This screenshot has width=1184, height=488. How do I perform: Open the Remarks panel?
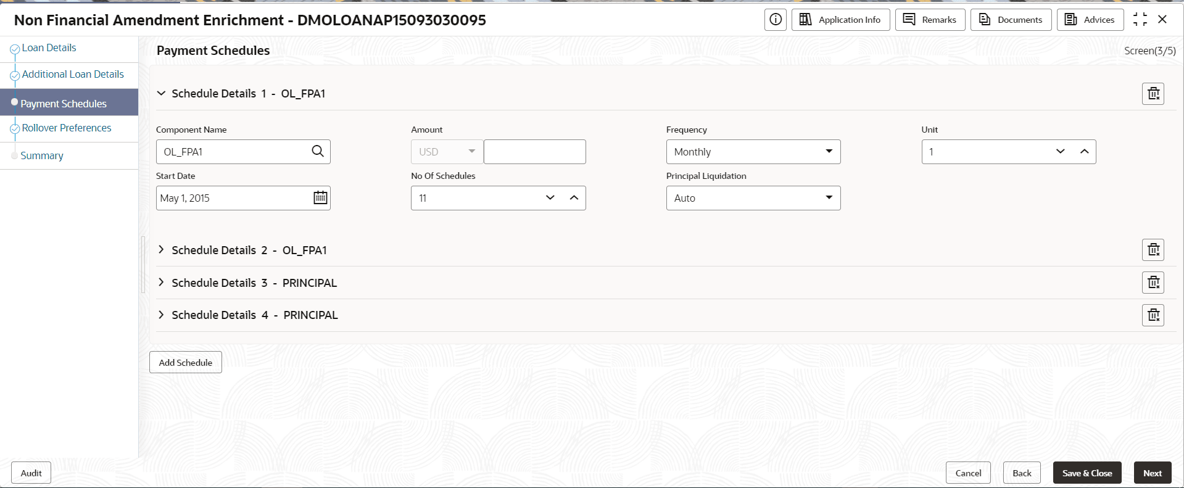pyautogui.click(x=930, y=20)
